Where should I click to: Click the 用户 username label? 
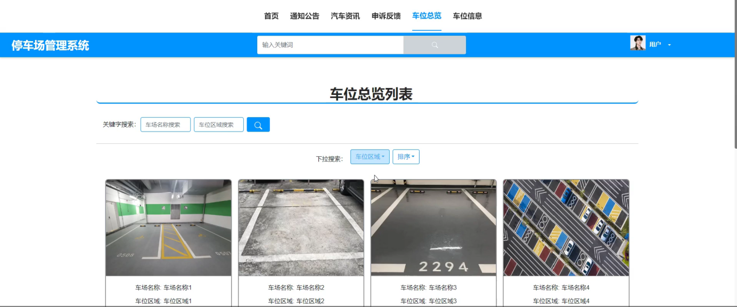tap(655, 45)
